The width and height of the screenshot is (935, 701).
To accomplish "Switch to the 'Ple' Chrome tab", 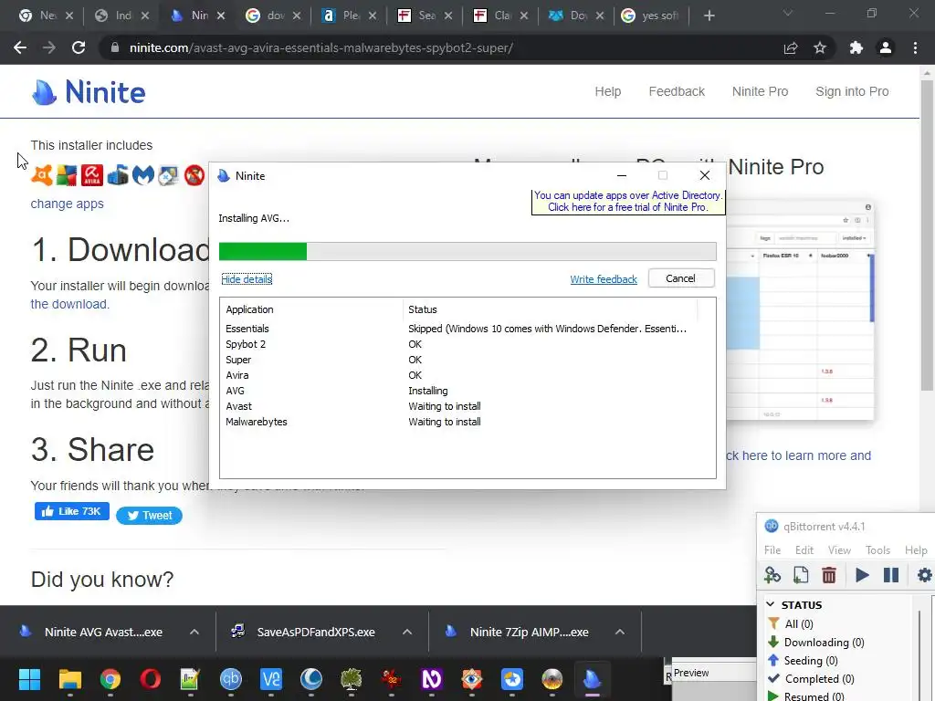I will pyautogui.click(x=350, y=16).
